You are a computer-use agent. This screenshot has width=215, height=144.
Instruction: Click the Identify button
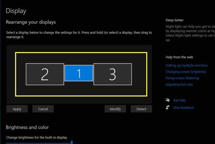click(115, 109)
